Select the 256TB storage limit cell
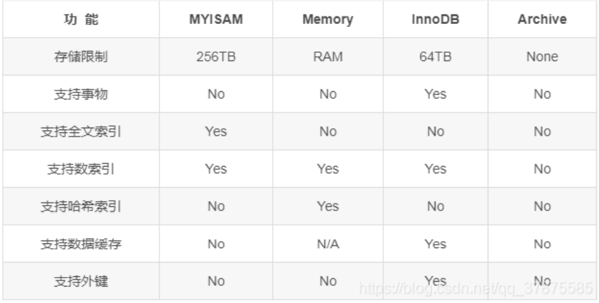Image resolution: width=599 pixels, height=303 pixels. (x=216, y=56)
